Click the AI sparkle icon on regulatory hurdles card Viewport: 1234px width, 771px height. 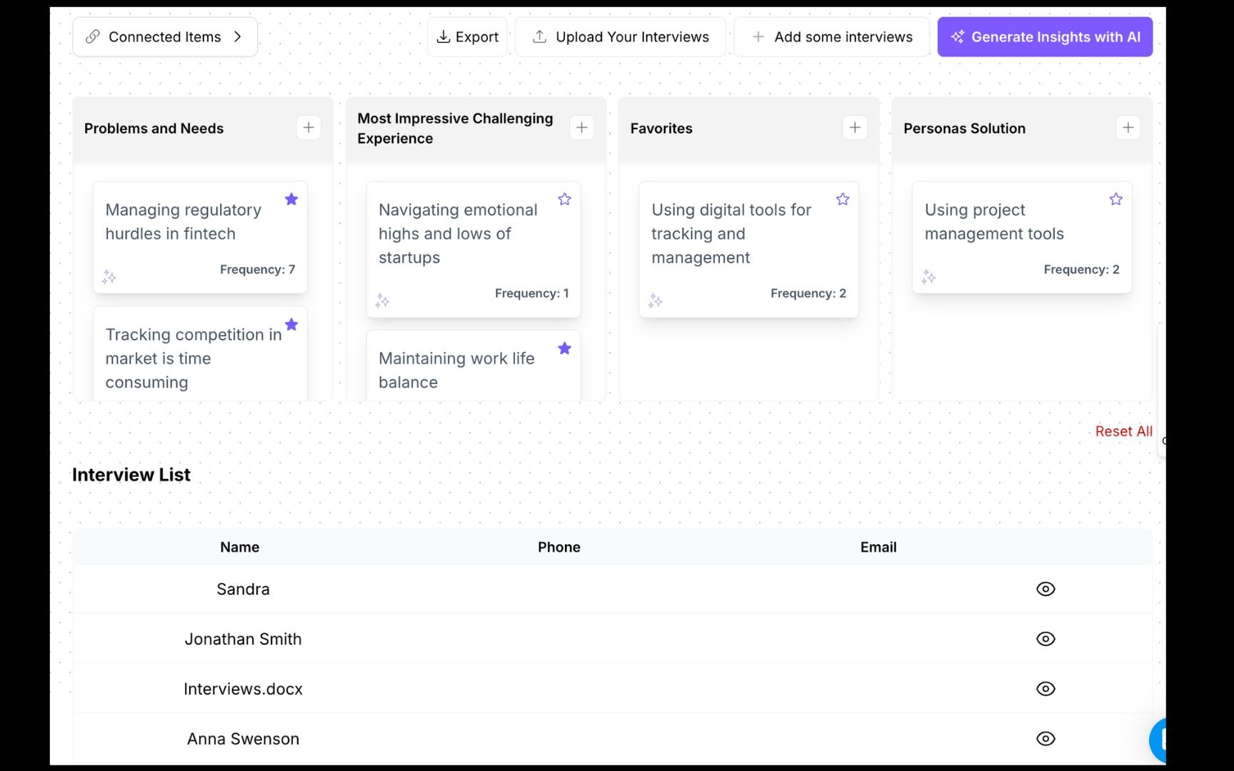pos(109,277)
